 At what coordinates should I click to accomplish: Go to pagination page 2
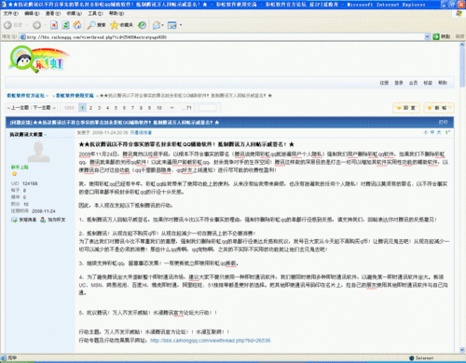click(90, 108)
